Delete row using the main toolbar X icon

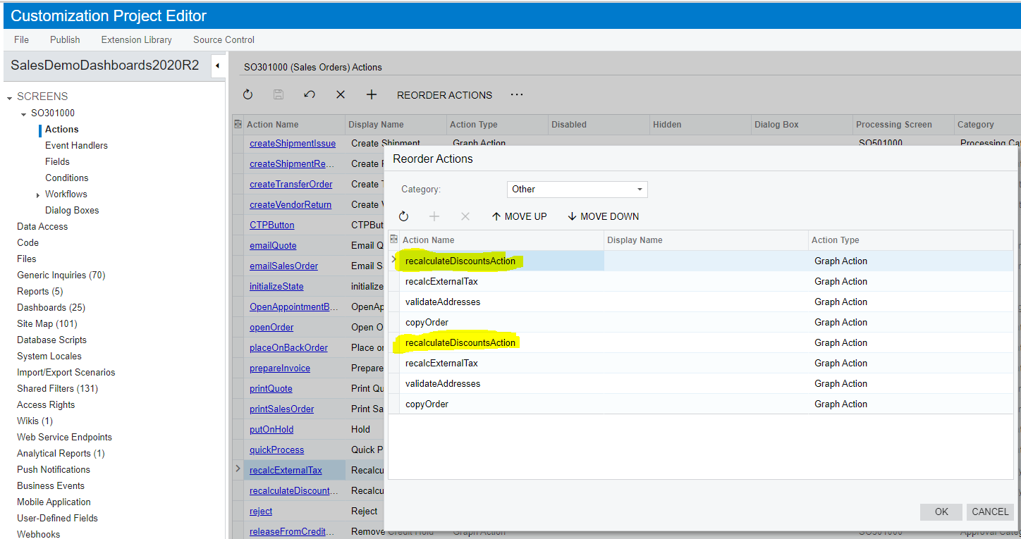(341, 94)
